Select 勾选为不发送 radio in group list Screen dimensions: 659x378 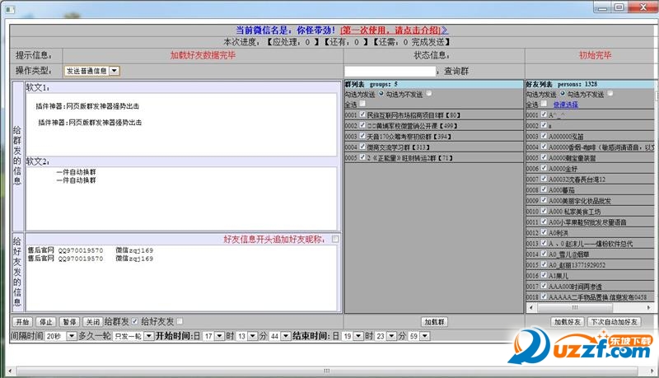coord(428,94)
